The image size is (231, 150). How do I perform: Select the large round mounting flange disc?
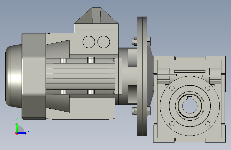(x=142, y=76)
